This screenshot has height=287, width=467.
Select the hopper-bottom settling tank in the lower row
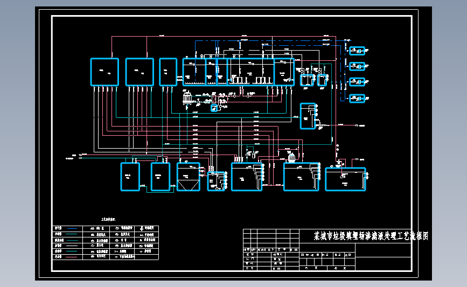tap(188, 177)
